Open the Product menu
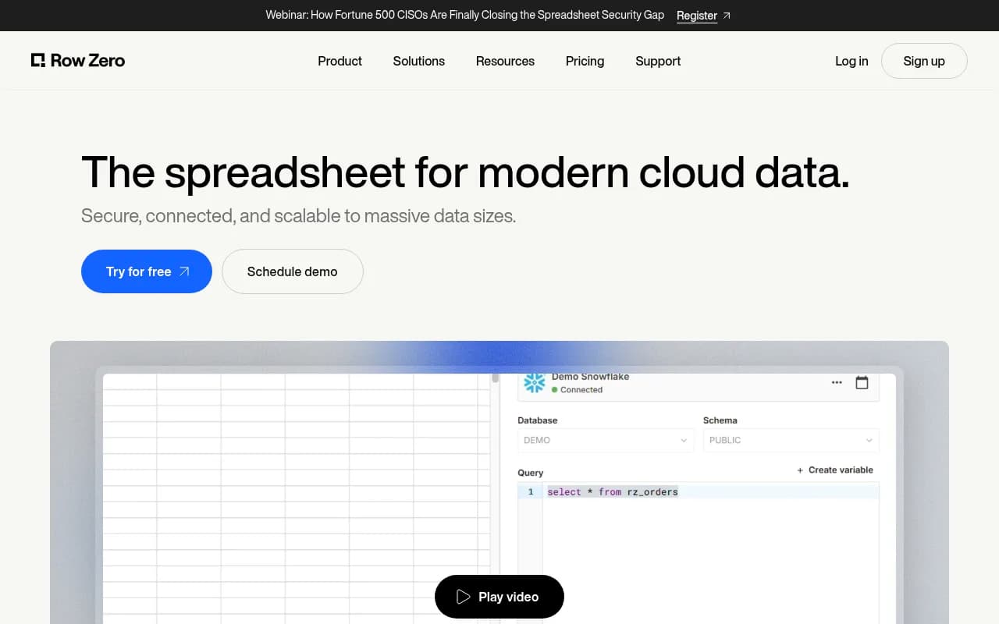This screenshot has height=624, width=999. coord(340,61)
